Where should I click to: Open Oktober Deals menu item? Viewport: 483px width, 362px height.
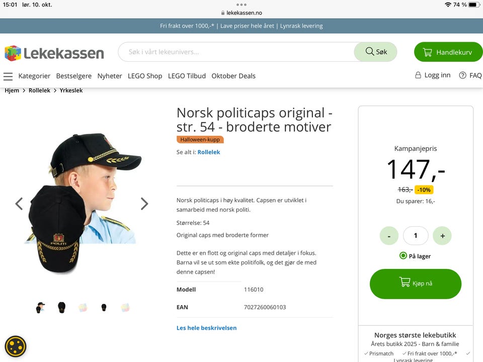[233, 76]
